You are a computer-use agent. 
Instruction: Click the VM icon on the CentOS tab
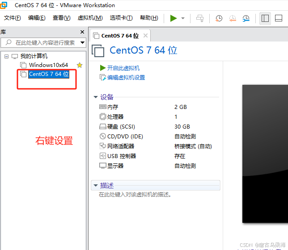pyautogui.click(x=96, y=36)
